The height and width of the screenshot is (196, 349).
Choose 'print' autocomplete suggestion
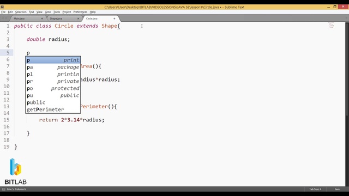pyautogui.click(x=53, y=60)
